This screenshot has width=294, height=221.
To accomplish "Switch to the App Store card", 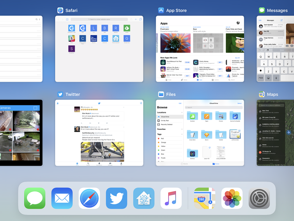I will point(200,49).
